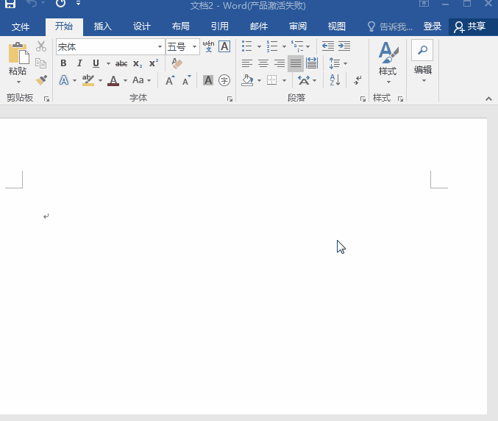The height and width of the screenshot is (421, 498).
Task: Open the Clipboard 剪贴板 pane launcher
Action: [46, 99]
